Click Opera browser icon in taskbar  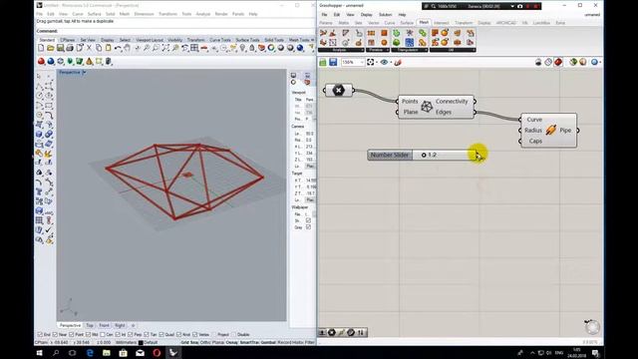pos(157,352)
